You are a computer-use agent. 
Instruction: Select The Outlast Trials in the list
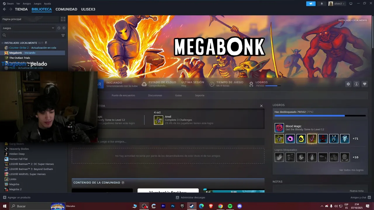coord(33,58)
